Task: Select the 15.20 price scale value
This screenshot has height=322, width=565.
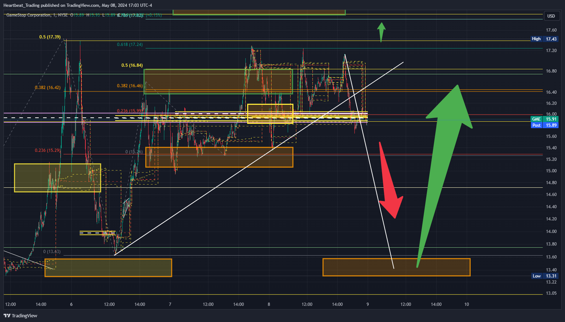Action: (x=551, y=159)
